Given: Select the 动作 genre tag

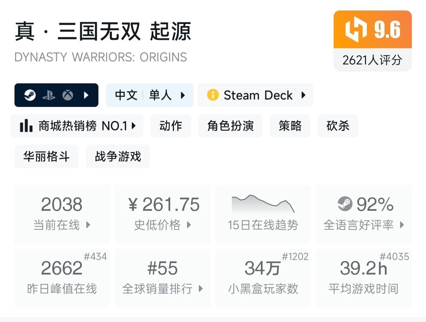Looking at the screenshot, I should pyautogui.click(x=171, y=126).
